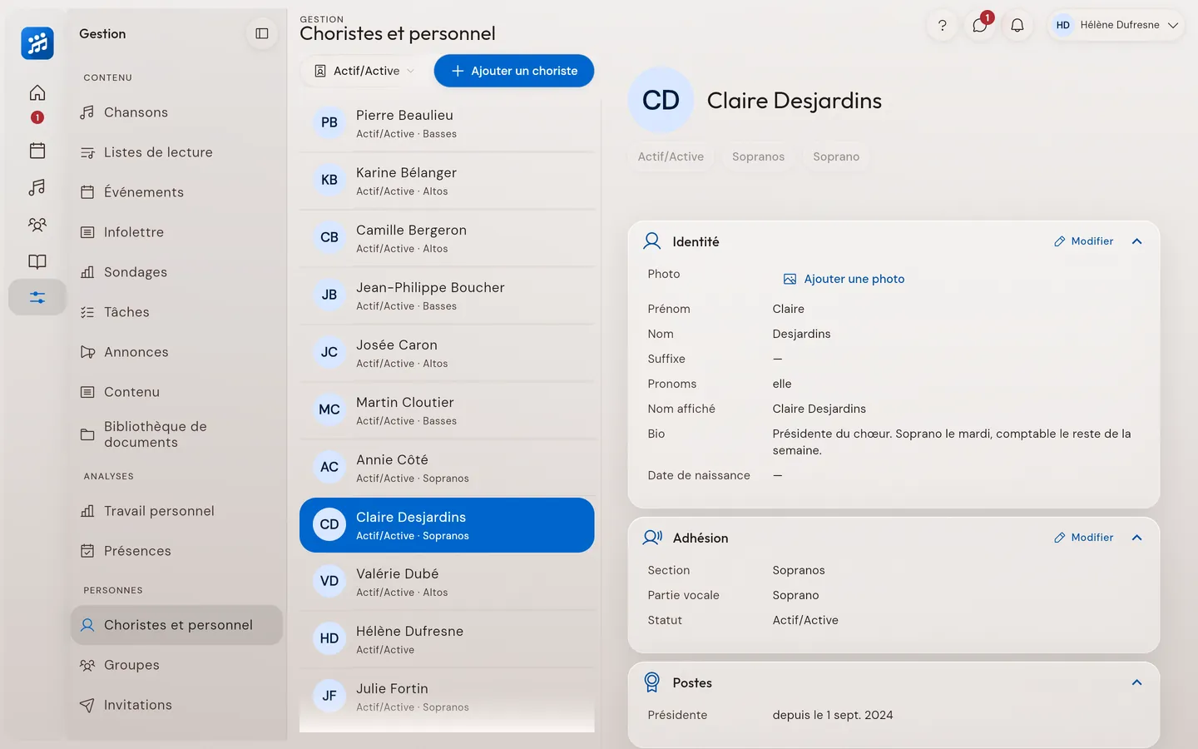This screenshot has width=1198, height=749.
Task: Open Tâches in the sidebar
Action: 177,312
